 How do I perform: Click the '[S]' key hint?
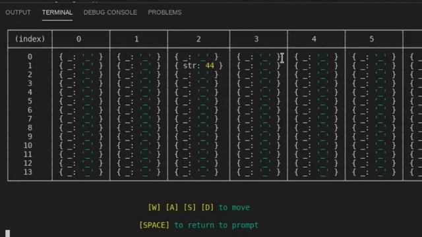click(190, 207)
